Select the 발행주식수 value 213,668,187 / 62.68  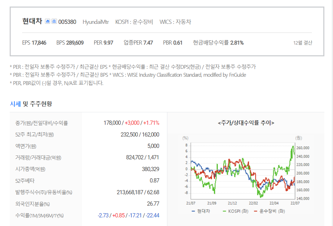pyautogui.click(x=138, y=192)
